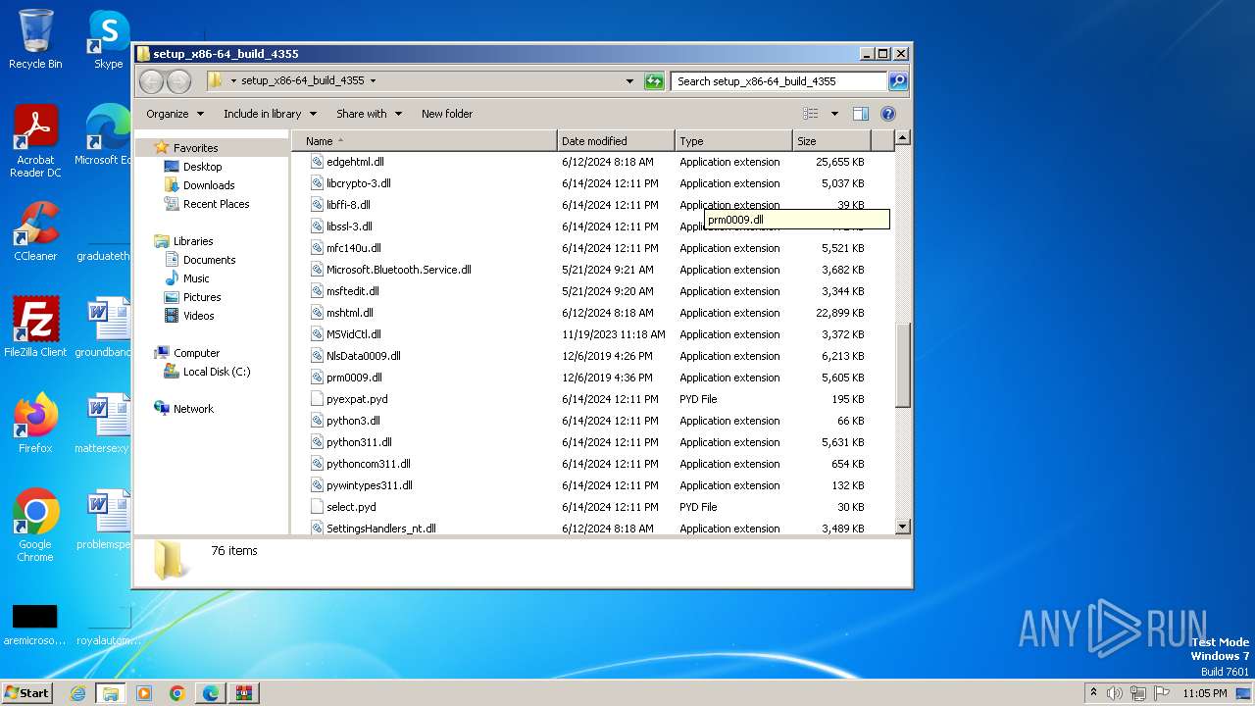The height and width of the screenshot is (706, 1255).
Task: Click the taskbar clock showing 11:05 PM
Action: point(1204,693)
